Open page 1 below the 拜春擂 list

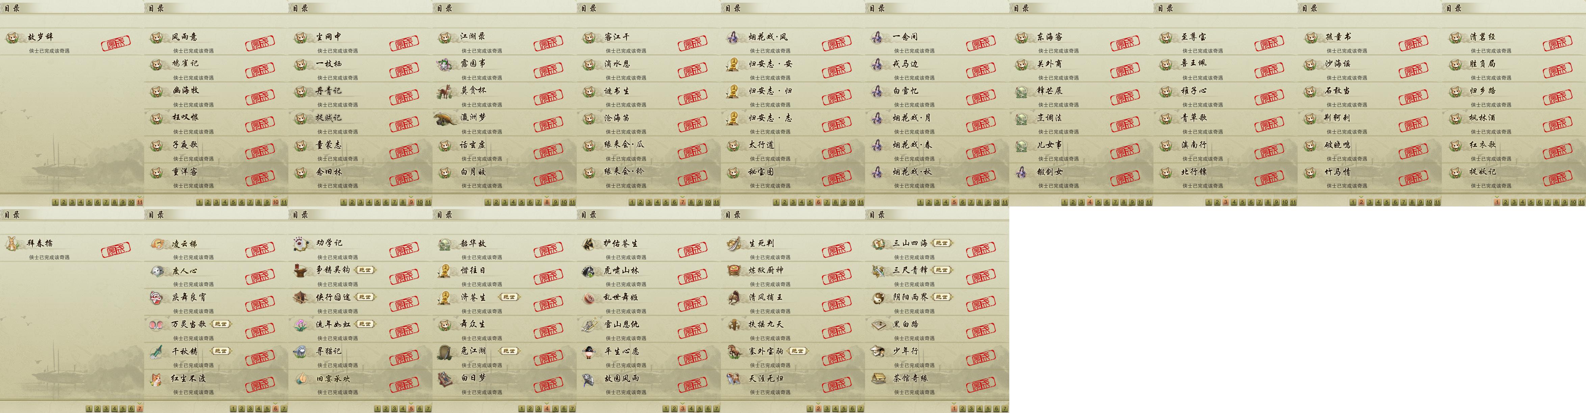point(89,409)
